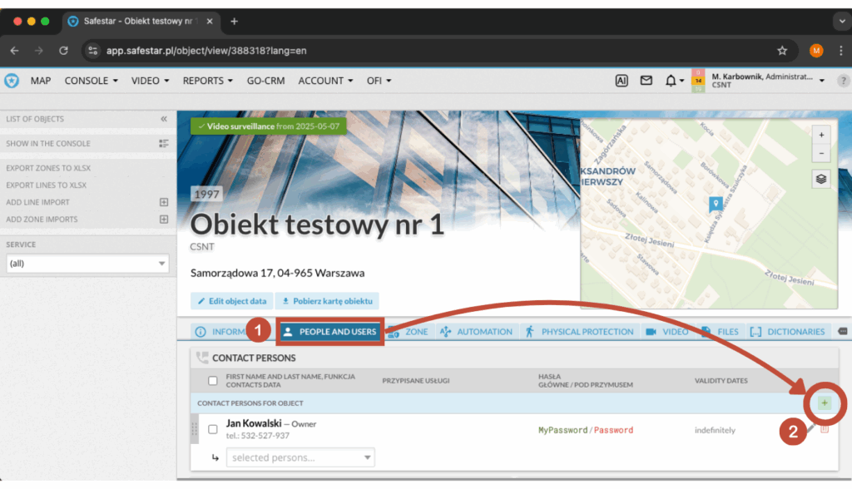Image resolution: width=852 pixels, height=489 pixels.
Task: Tick the checkbox next to Jan Kowalski
Action: coord(213,430)
